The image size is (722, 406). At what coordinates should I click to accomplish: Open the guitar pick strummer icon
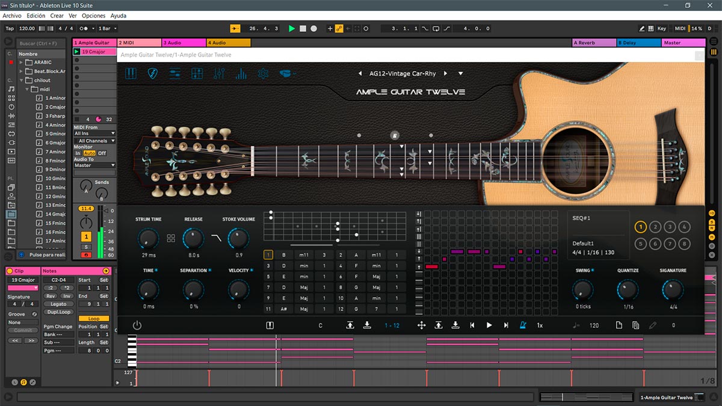click(x=152, y=73)
